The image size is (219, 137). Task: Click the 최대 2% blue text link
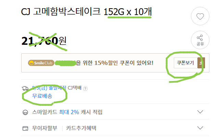coord(69,112)
